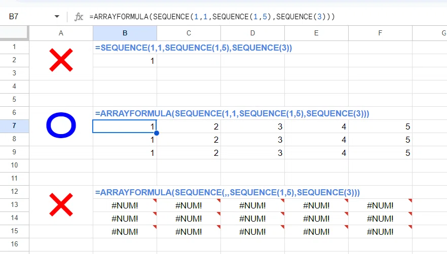Click #NUM! error in cell B15
This screenshot has width=447, height=254.
125,232
